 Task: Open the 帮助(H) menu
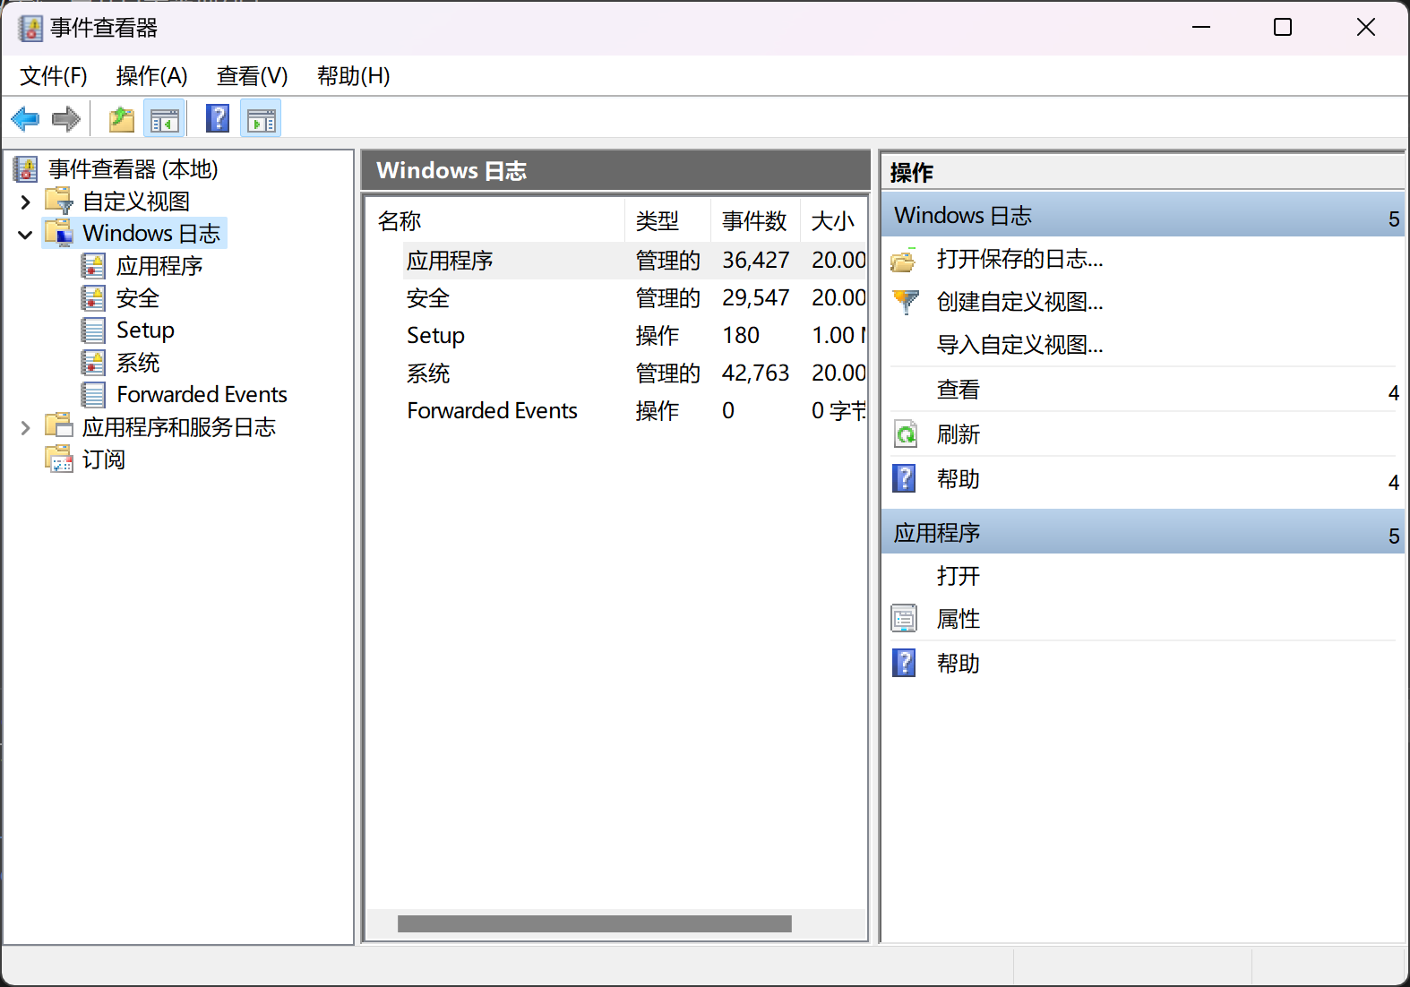pos(354,76)
